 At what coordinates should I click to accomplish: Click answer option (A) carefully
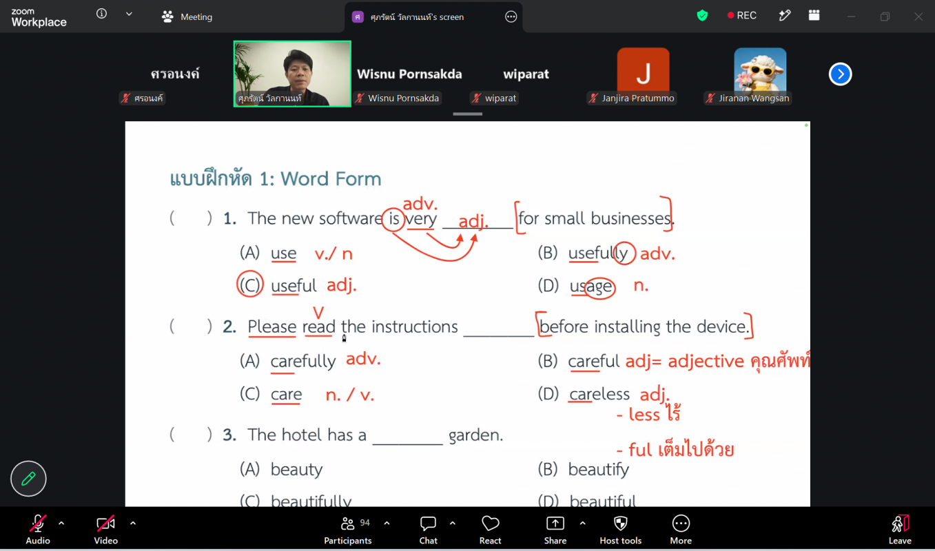click(288, 361)
